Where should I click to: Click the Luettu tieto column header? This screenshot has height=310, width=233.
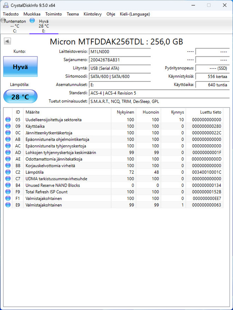(x=205, y=112)
